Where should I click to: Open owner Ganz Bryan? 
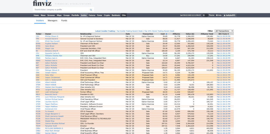(50, 46)
